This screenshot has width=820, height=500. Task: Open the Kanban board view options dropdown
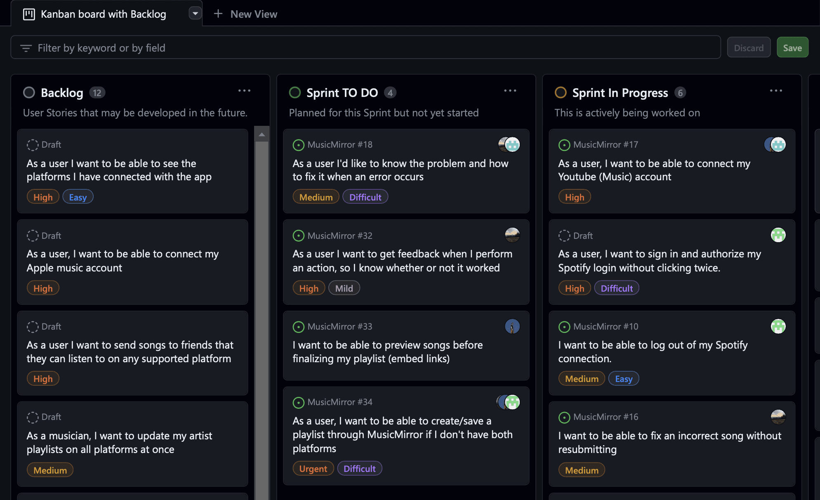pyautogui.click(x=195, y=14)
